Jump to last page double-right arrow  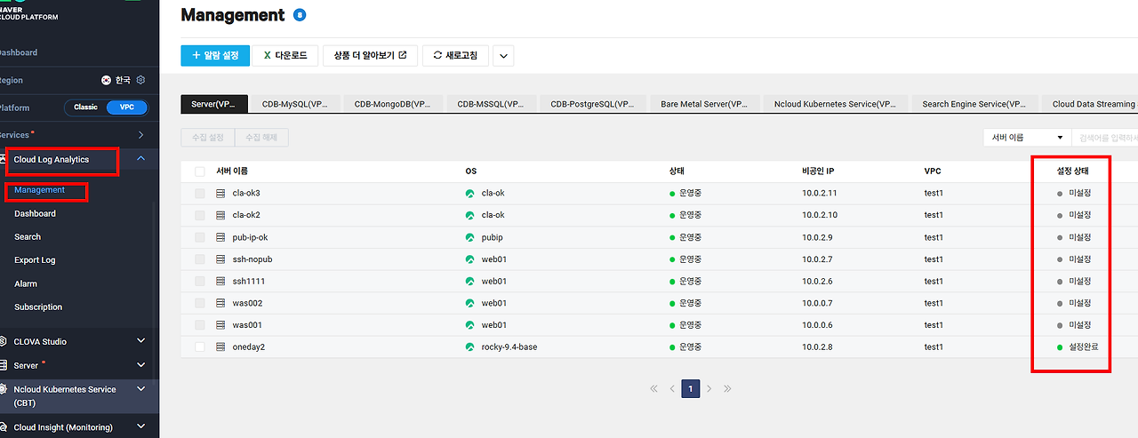click(x=727, y=388)
